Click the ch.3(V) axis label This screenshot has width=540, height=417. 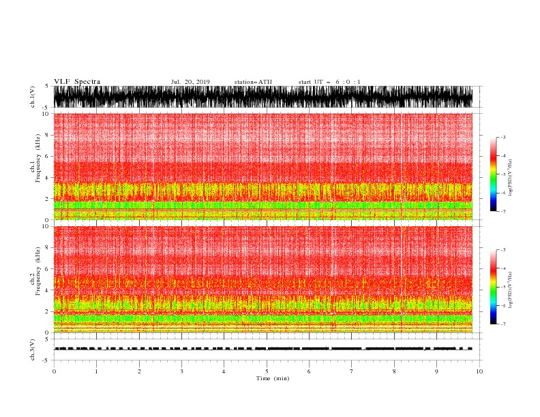pyautogui.click(x=33, y=350)
